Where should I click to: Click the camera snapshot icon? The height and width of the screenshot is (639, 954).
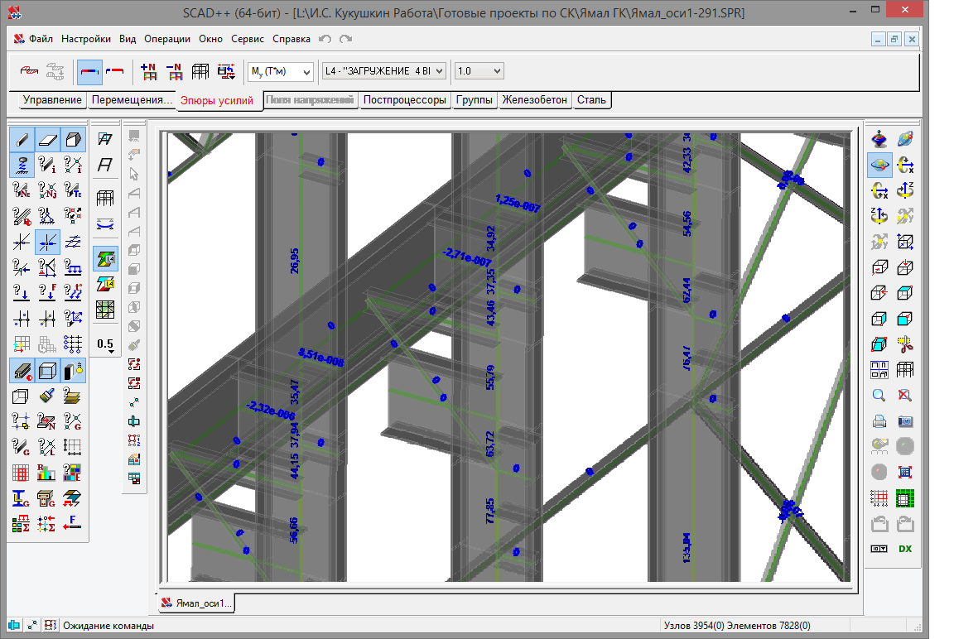click(905, 421)
